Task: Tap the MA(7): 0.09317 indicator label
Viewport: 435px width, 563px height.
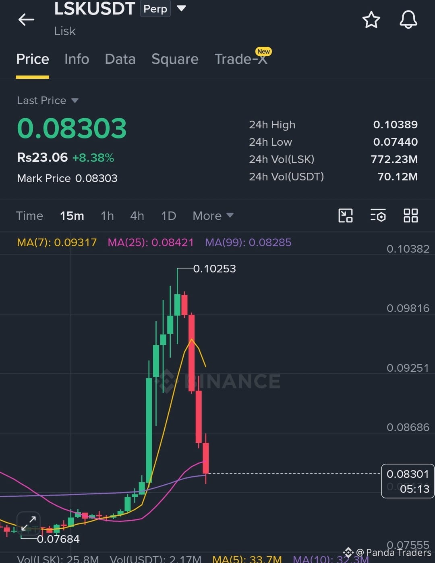Action: pos(57,242)
